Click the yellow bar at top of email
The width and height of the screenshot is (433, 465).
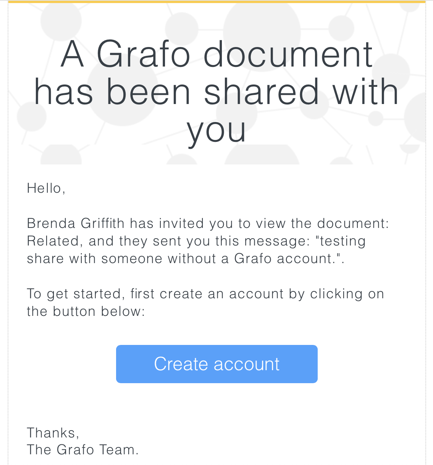(x=216, y=2)
